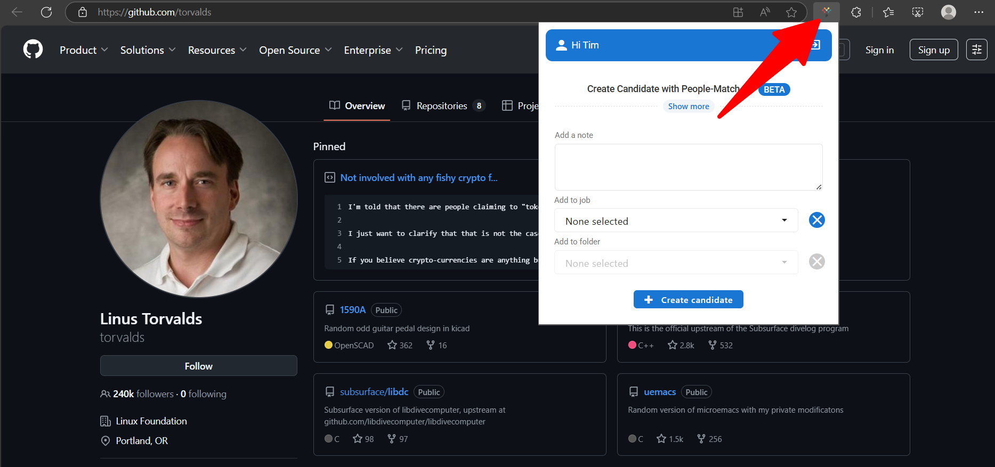Clear the Add to folder selection
Screen dimensions: 995x467
817,261
